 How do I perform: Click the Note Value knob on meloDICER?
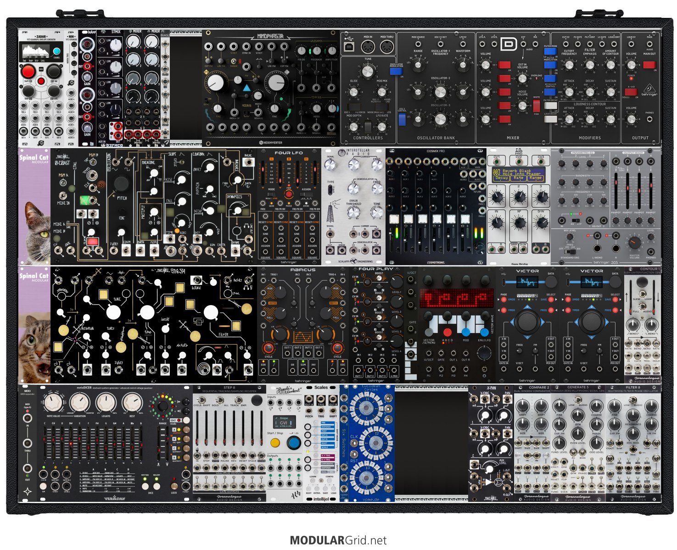[54, 402]
